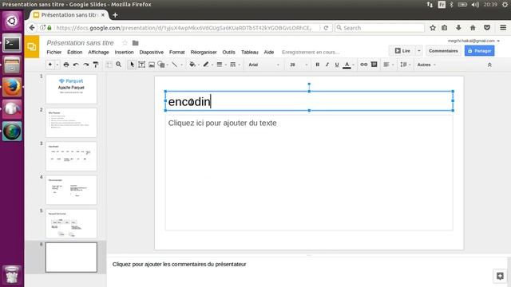Toggle bold formatting
511x287 pixels.
(x=318, y=65)
